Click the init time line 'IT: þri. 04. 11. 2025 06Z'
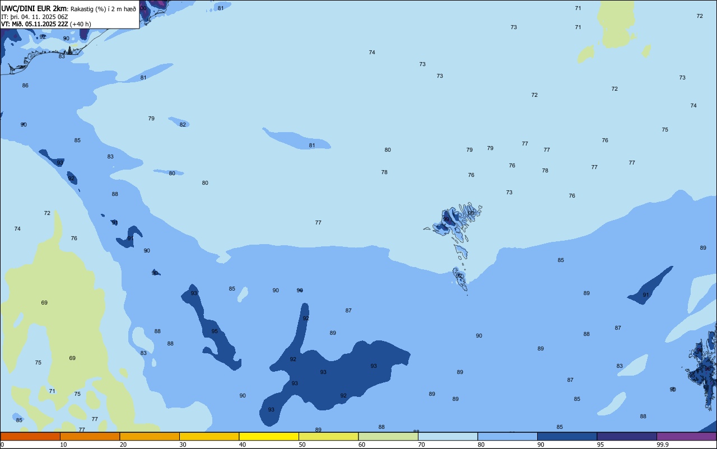The height and width of the screenshot is (449, 717). click(x=34, y=17)
